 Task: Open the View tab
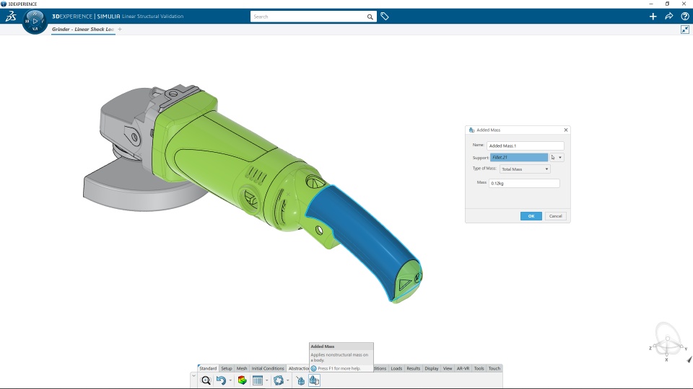(448, 368)
